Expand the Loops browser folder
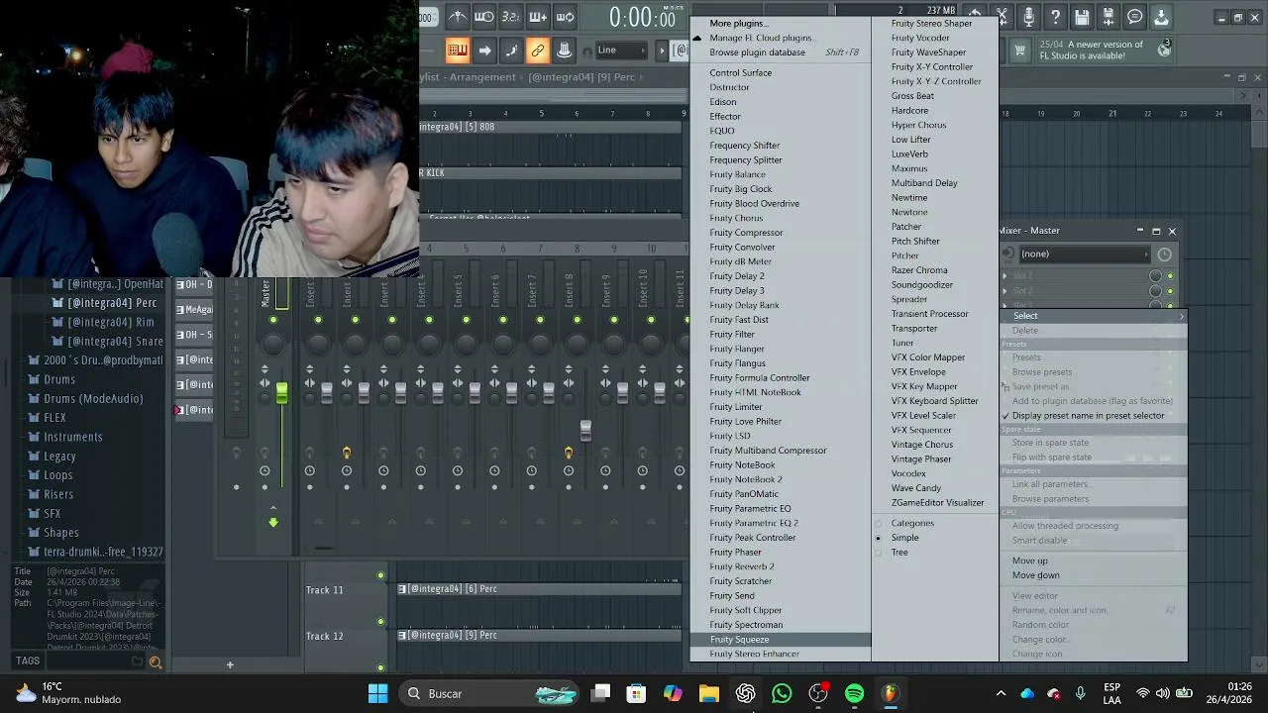The height and width of the screenshot is (713, 1268). pyautogui.click(x=58, y=475)
